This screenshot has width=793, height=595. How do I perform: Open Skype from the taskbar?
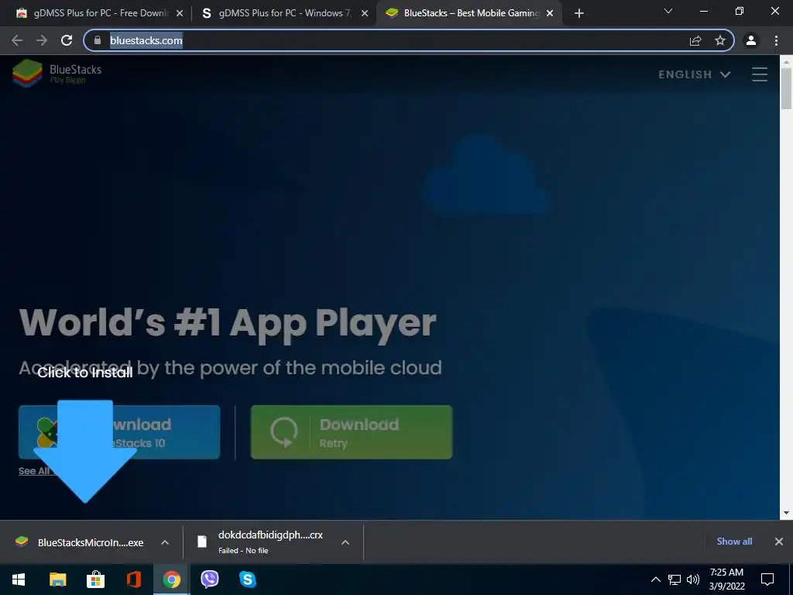pyautogui.click(x=247, y=580)
